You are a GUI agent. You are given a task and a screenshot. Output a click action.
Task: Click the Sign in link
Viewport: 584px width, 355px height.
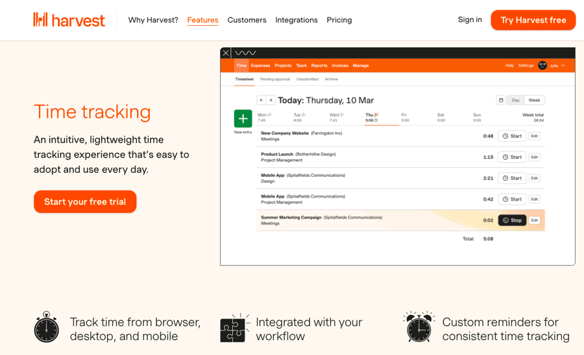pyautogui.click(x=470, y=19)
